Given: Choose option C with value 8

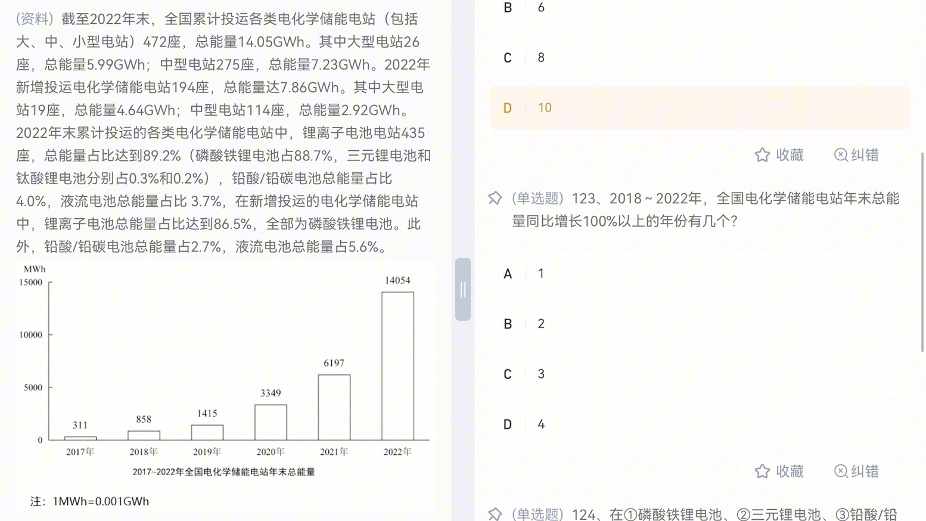Looking at the screenshot, I should (x=700, y=58).
